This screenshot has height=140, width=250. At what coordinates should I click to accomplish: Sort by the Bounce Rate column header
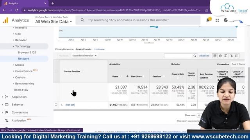178,74
